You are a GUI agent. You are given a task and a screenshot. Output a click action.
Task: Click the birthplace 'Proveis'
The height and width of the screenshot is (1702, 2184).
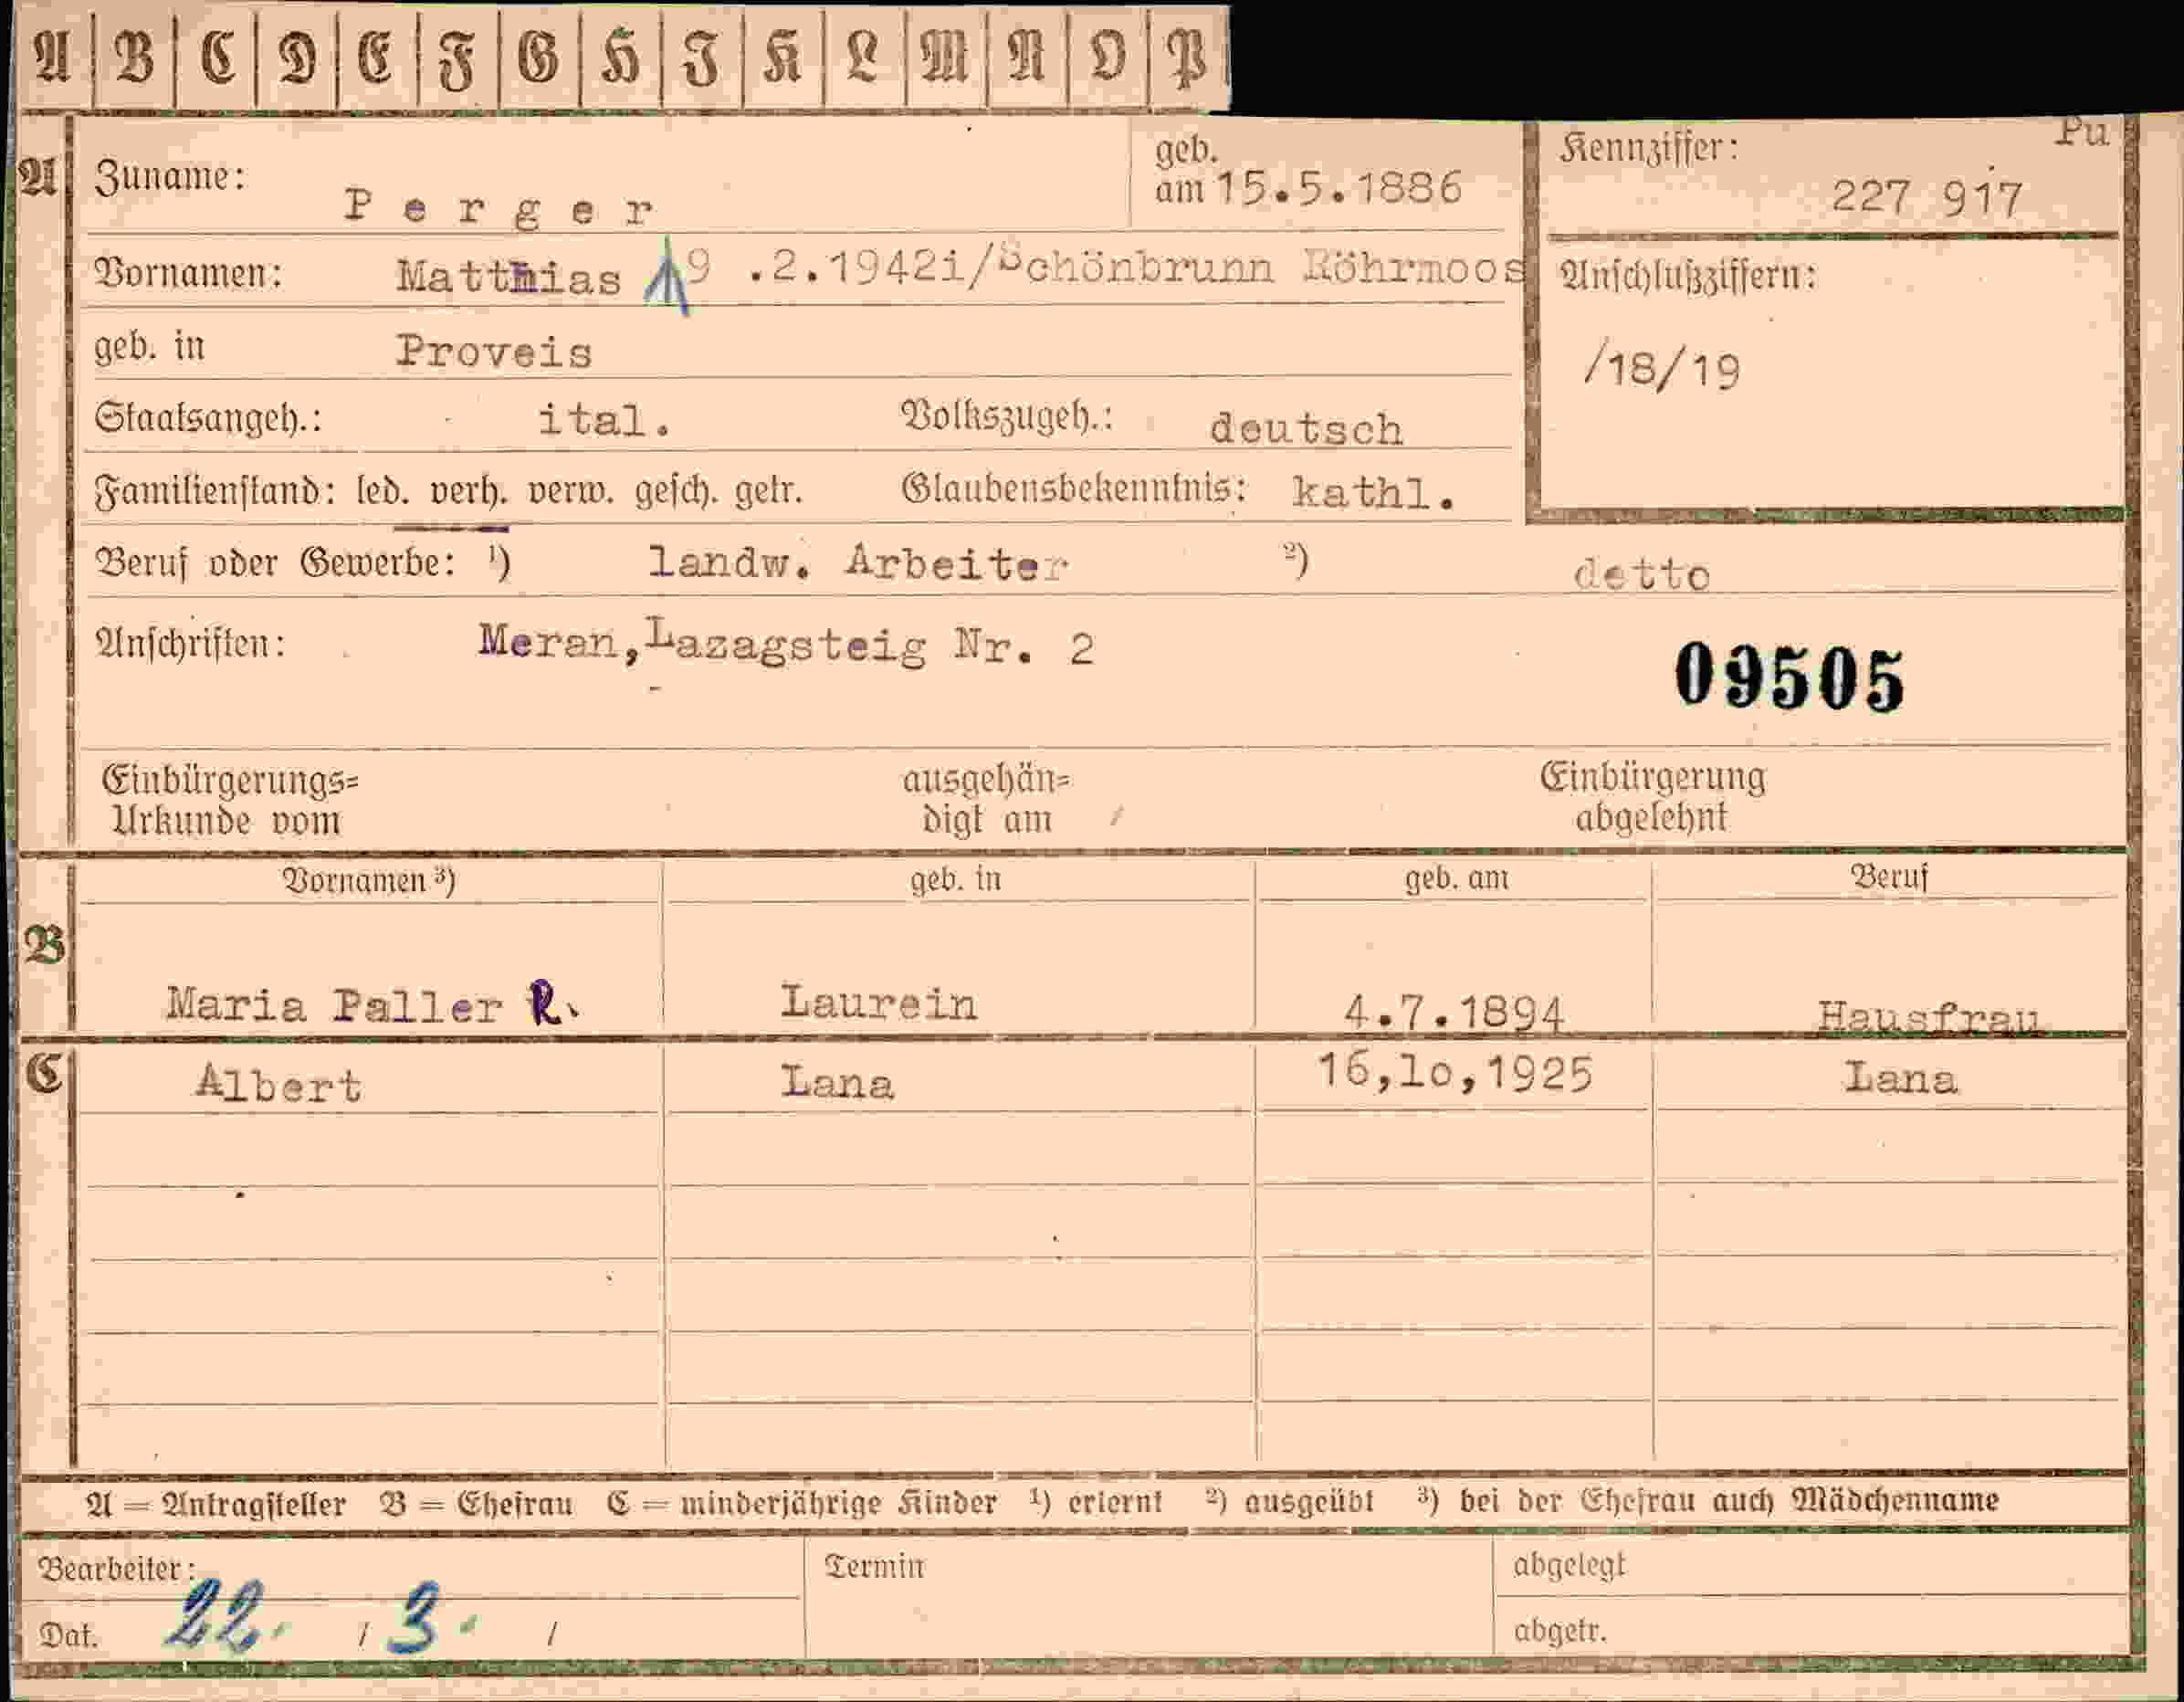point(494,351)
